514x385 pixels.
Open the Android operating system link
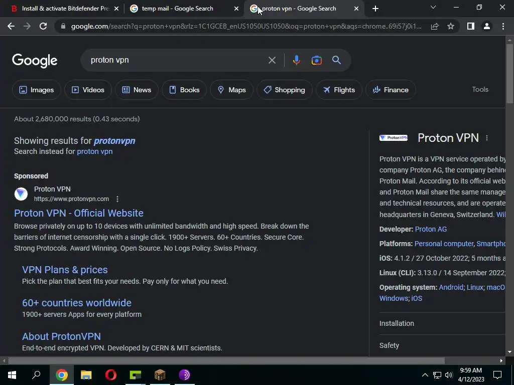[x=451, y=287]
